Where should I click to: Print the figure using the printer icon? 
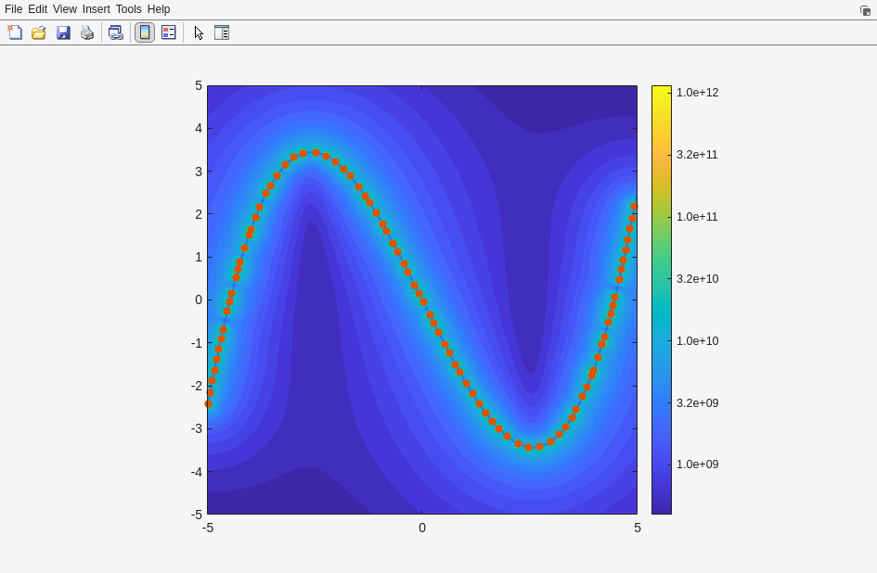(x=87, y=32)
